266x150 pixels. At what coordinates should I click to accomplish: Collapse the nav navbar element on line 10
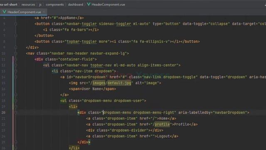click(x=16, y=53)
